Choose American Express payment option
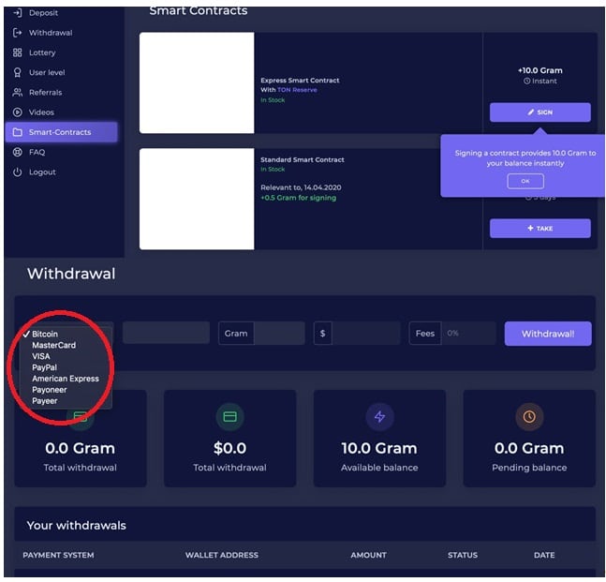The height and width of the screenshot is (582, 606). coord(66,379)
